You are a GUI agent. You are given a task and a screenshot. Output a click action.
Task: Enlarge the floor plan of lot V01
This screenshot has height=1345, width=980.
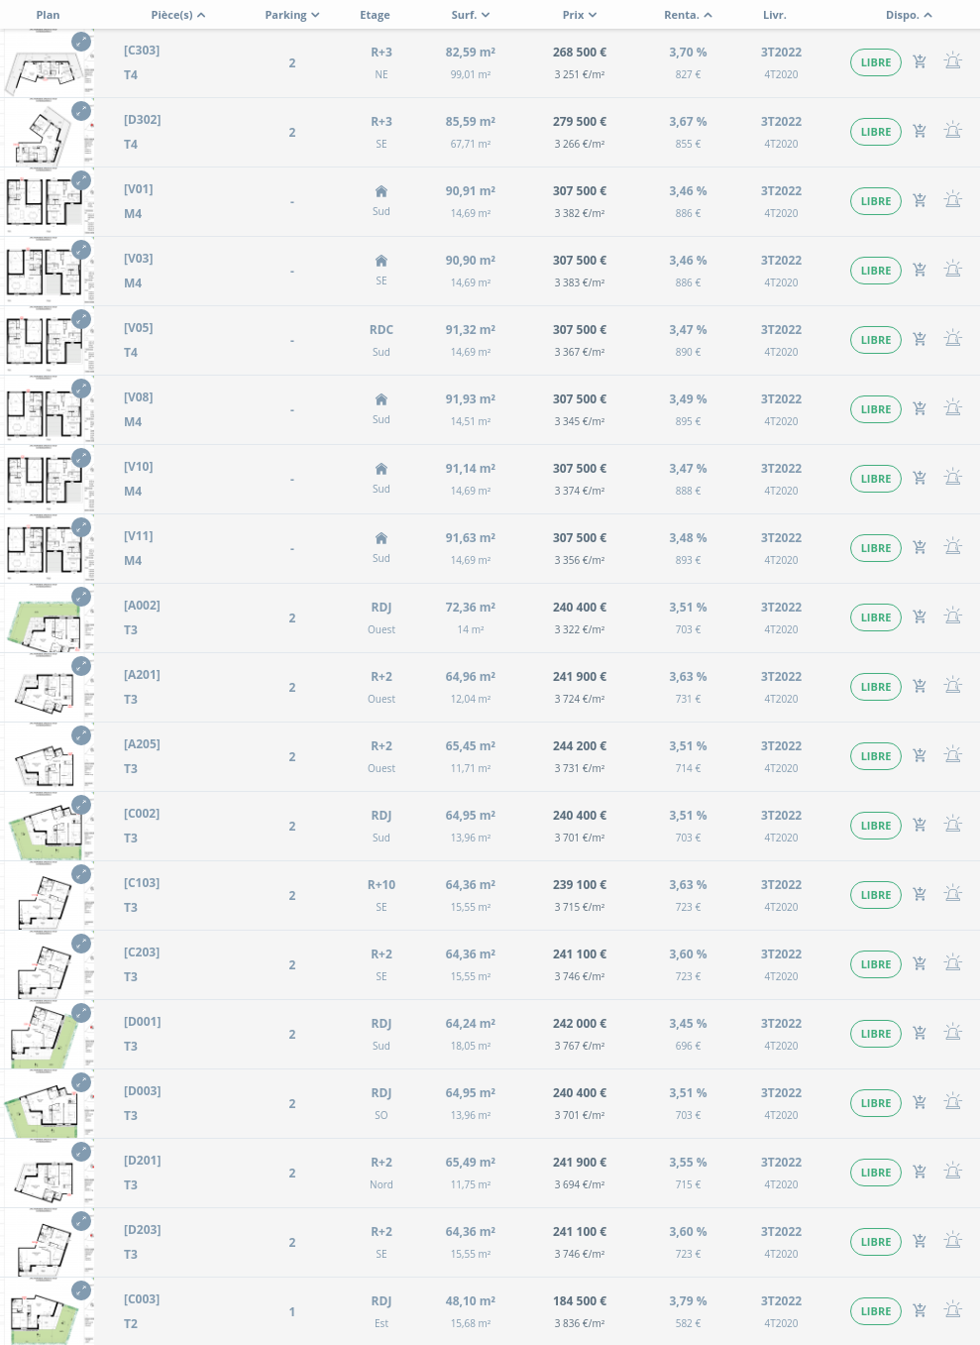(81, 180)
